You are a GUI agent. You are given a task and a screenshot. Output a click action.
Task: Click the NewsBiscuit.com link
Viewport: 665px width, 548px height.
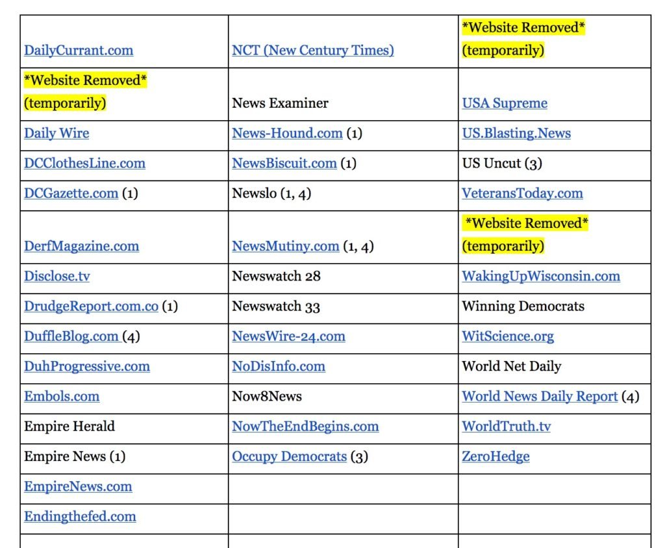coord(284,164)
